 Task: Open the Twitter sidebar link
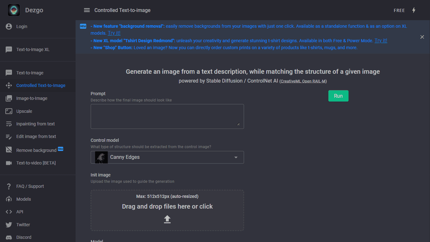click(23, 225)
